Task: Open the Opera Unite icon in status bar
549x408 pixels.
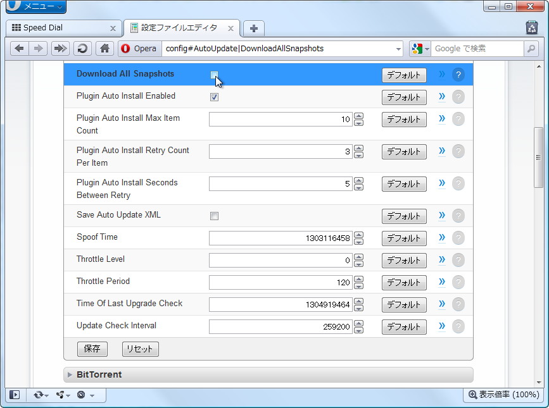Action: [x=60, y=395]
